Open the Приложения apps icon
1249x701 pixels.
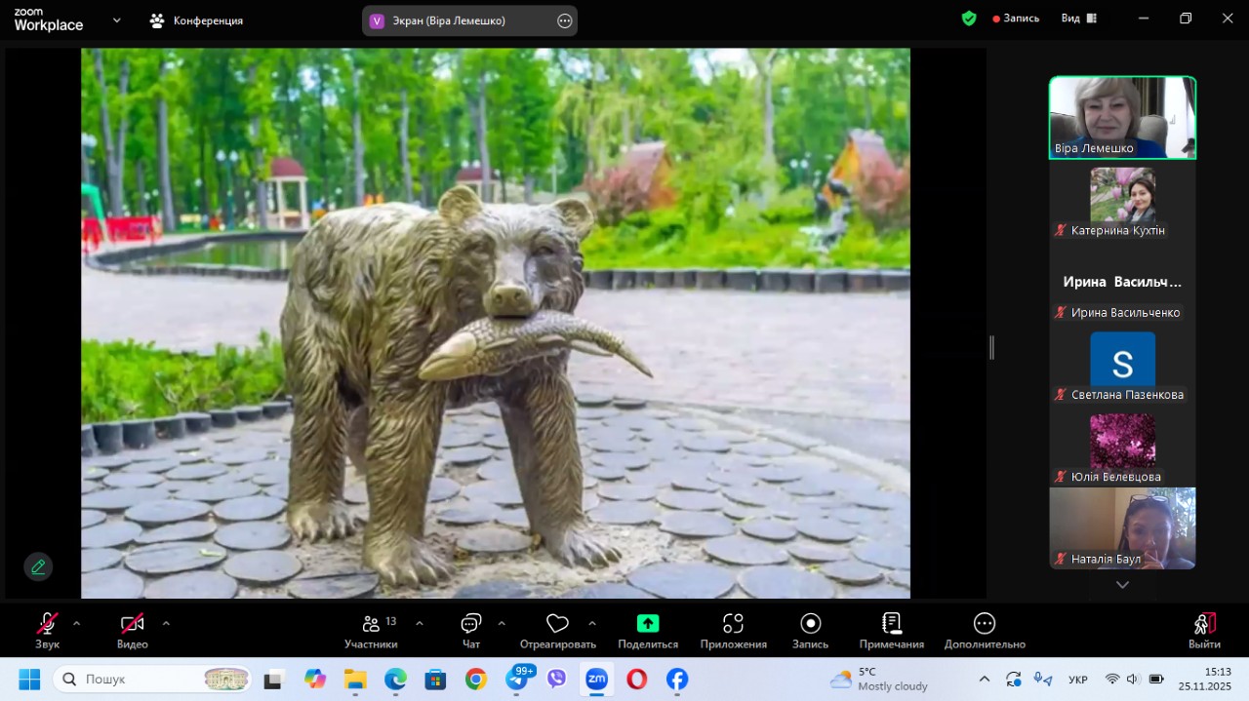[733, 624]
